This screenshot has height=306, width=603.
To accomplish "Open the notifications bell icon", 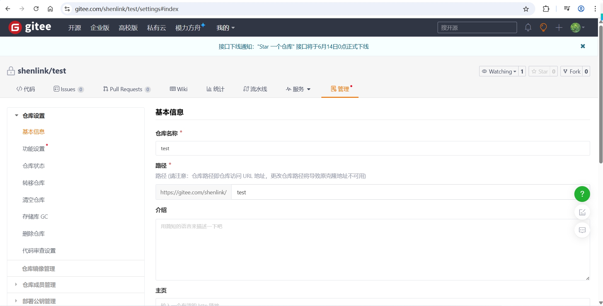I will (x=528, y=27).
